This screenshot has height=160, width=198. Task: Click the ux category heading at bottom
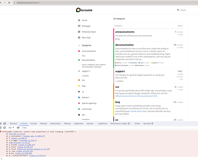[117, 120]
